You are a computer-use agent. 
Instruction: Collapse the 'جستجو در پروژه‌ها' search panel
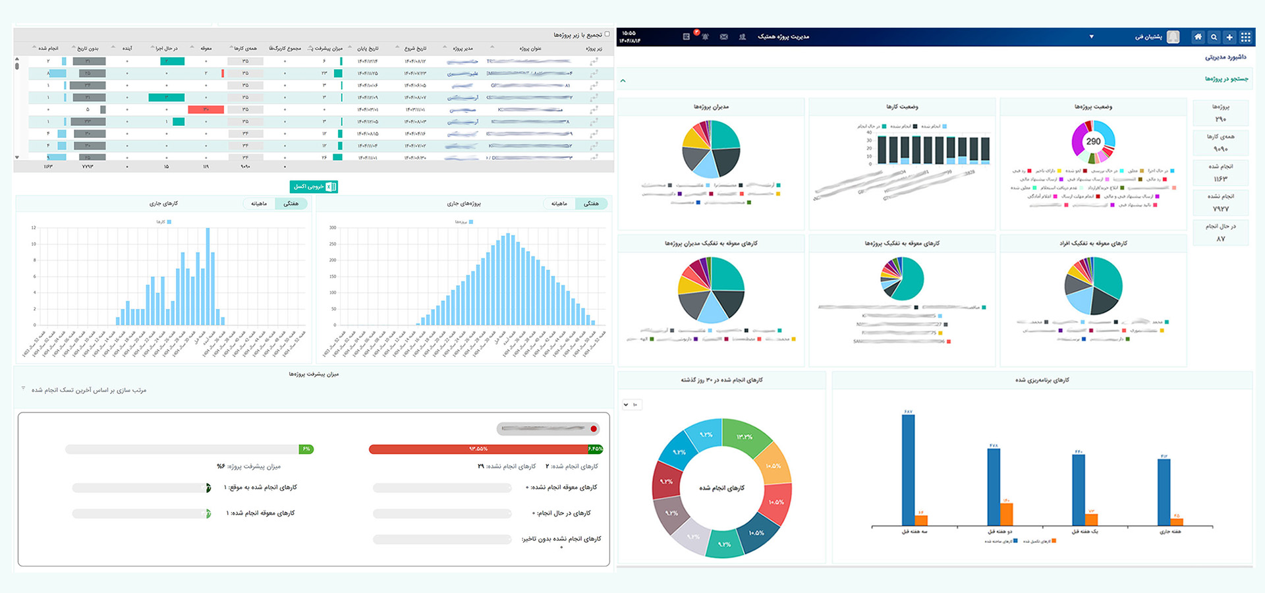click(623, 80)
